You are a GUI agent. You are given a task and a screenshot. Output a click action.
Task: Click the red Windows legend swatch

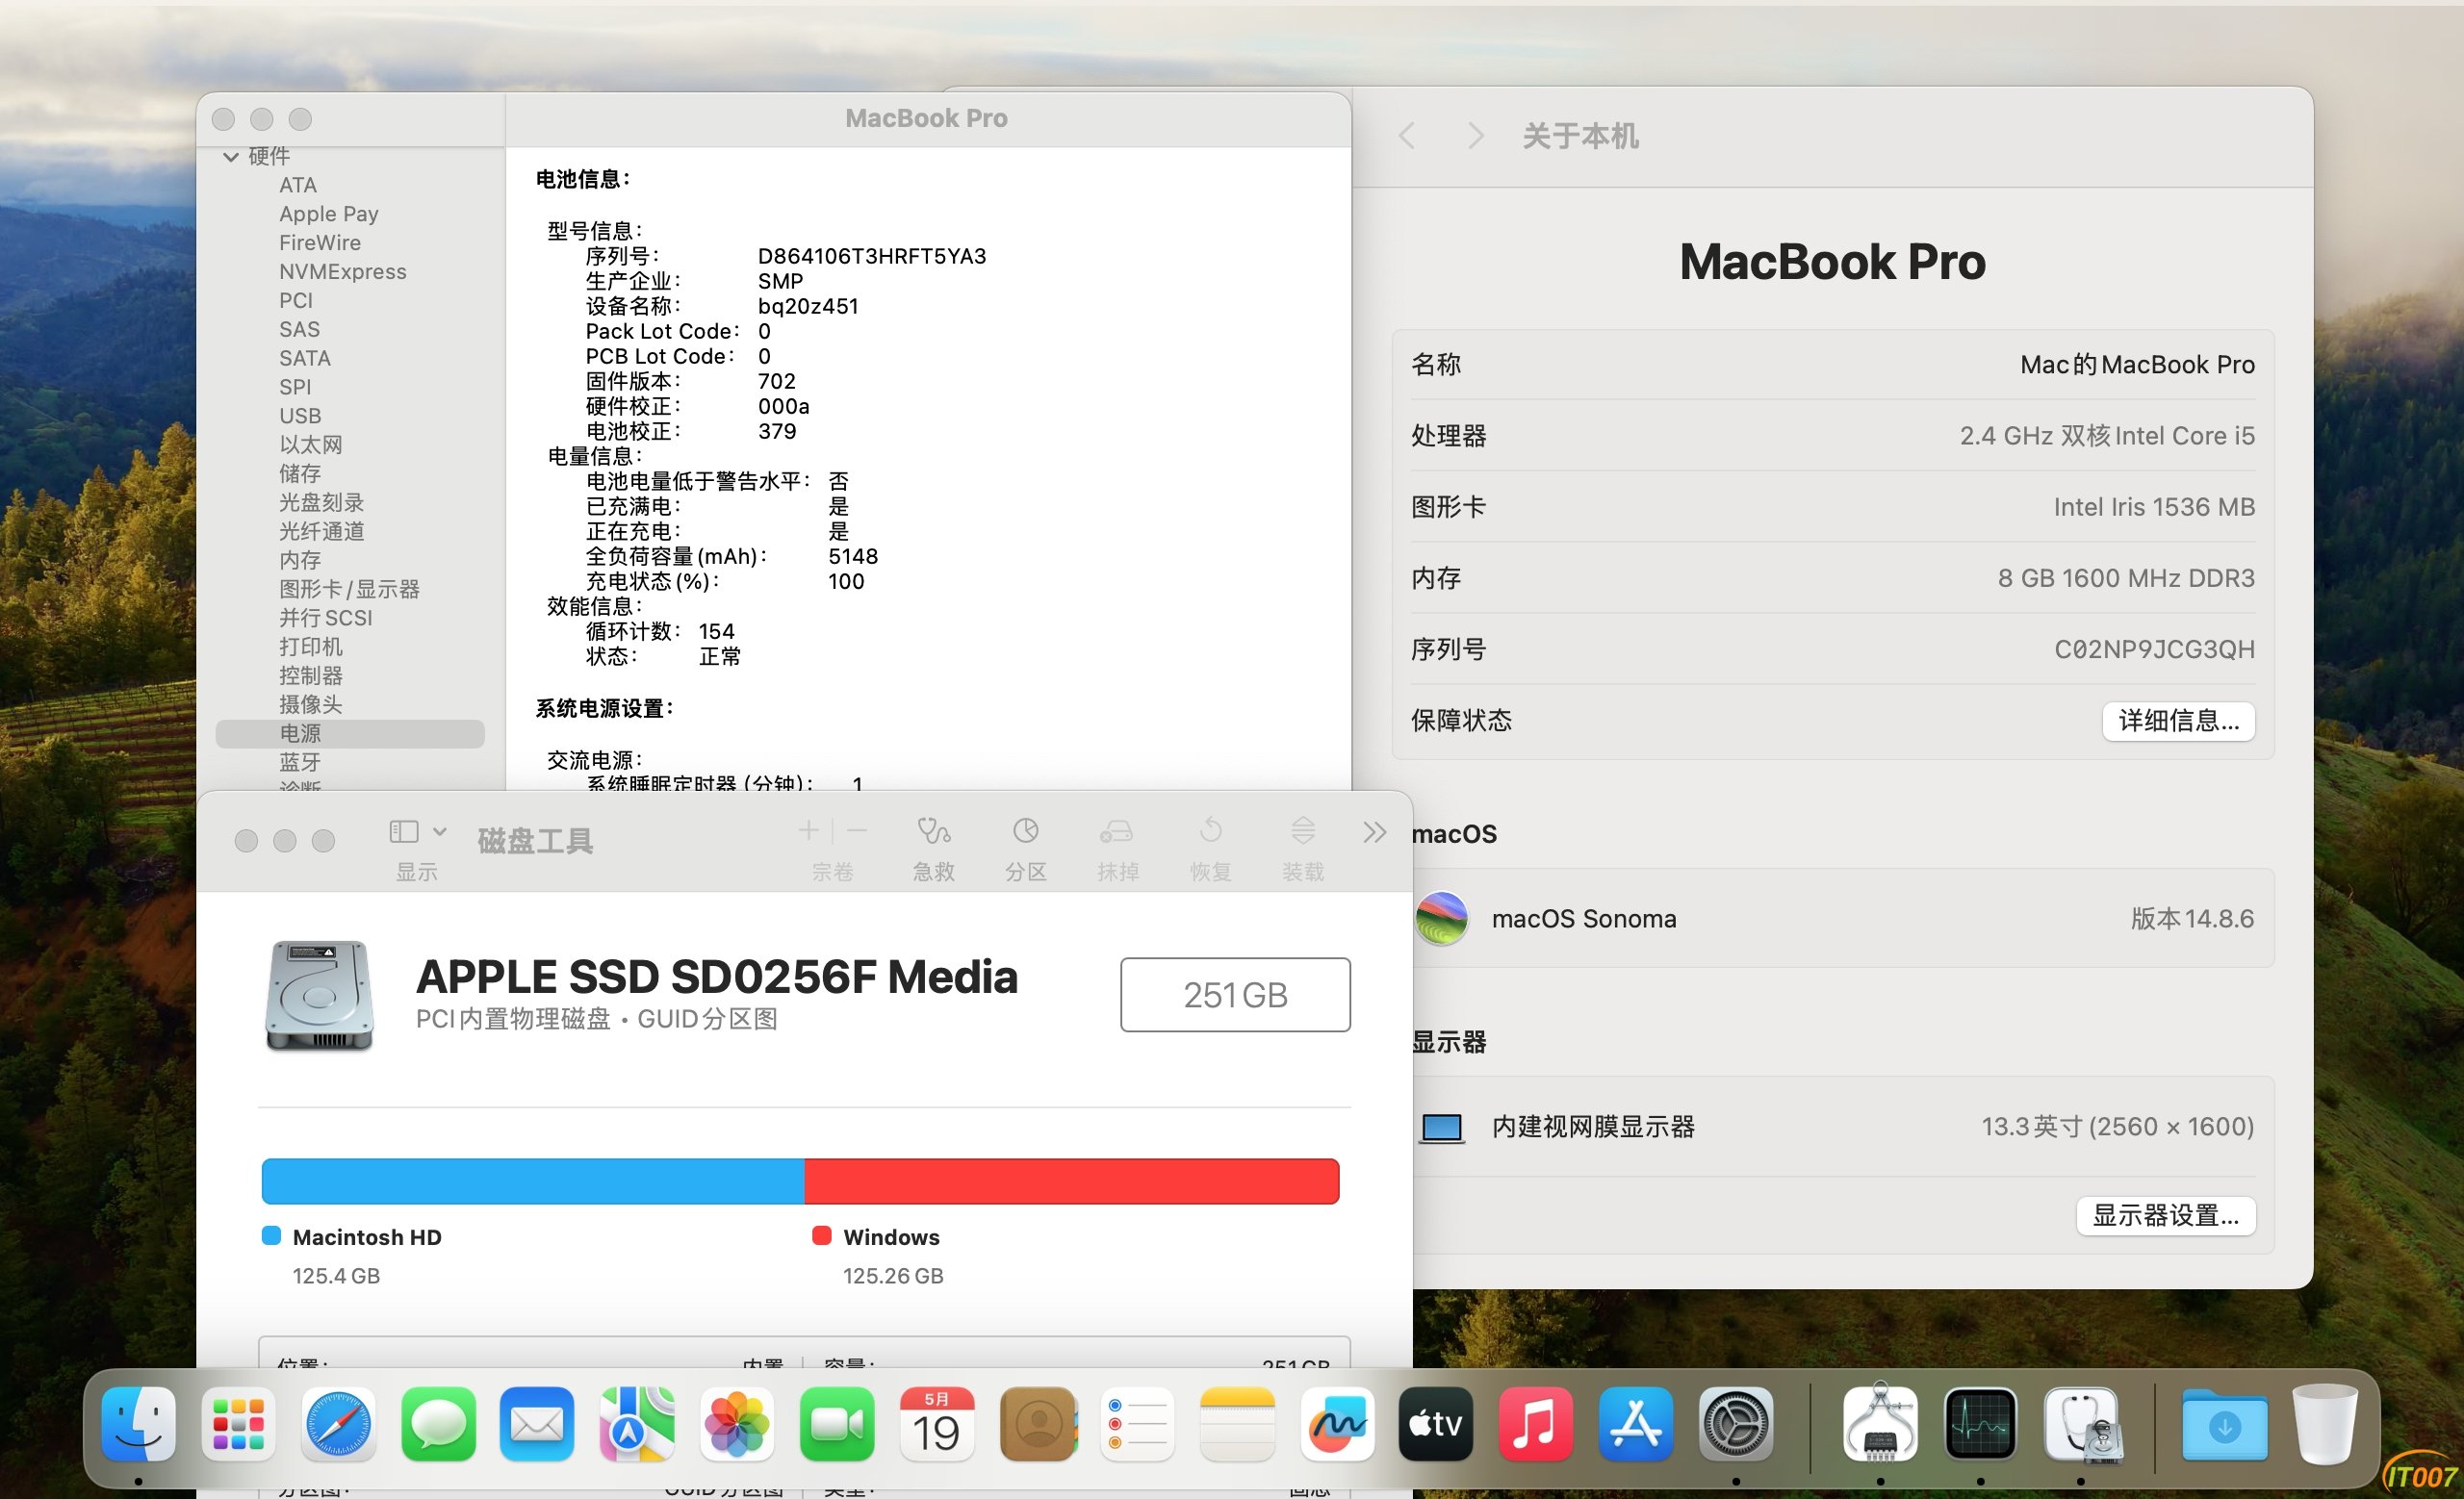tap(822, 1236)
